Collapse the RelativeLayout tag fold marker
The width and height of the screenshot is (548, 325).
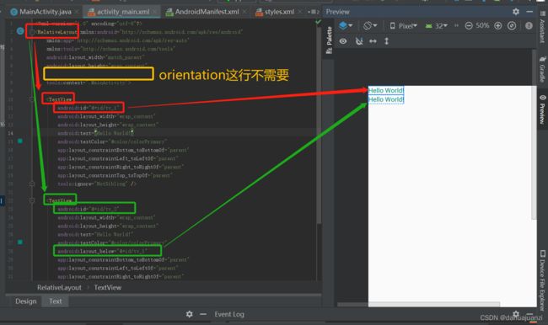tap(32, 32)
